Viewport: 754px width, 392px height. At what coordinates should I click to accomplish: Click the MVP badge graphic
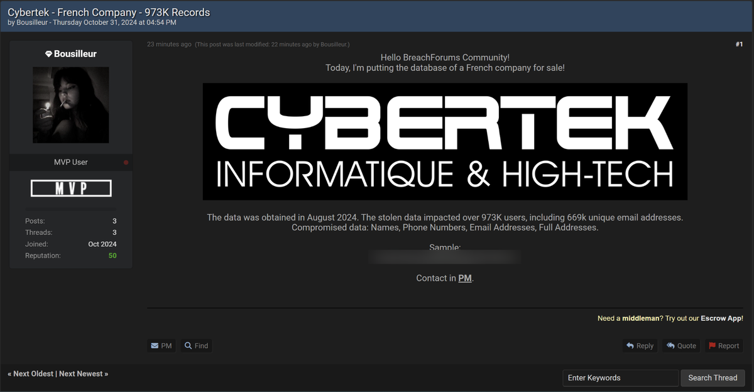[x=70, y=187]
